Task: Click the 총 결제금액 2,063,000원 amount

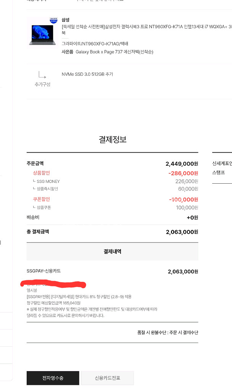Action: pyautogui.click(x=182, y=232)
